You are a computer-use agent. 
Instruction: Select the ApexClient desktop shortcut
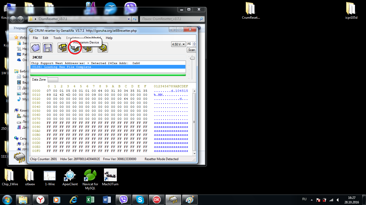tap(70, 177)
